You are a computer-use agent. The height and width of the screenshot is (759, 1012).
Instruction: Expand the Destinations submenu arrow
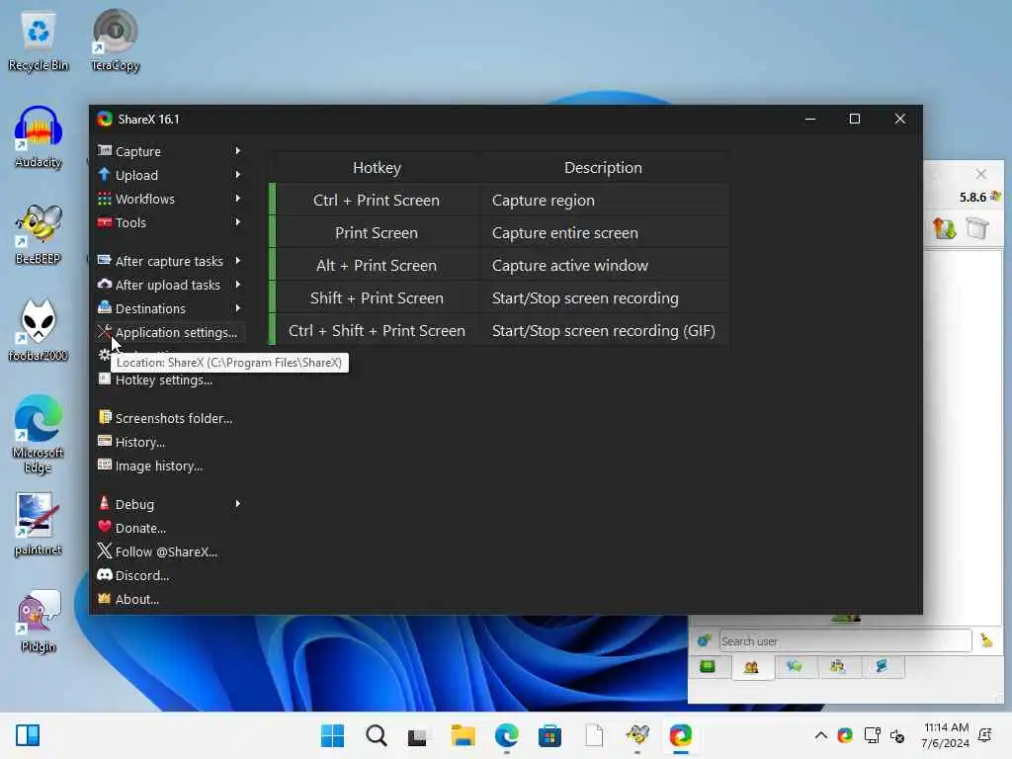tap(237, 308)
